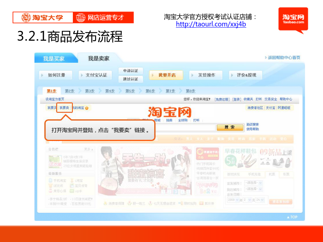Open the 消费者社区 link
323x242 pixels.
point(255,108)
